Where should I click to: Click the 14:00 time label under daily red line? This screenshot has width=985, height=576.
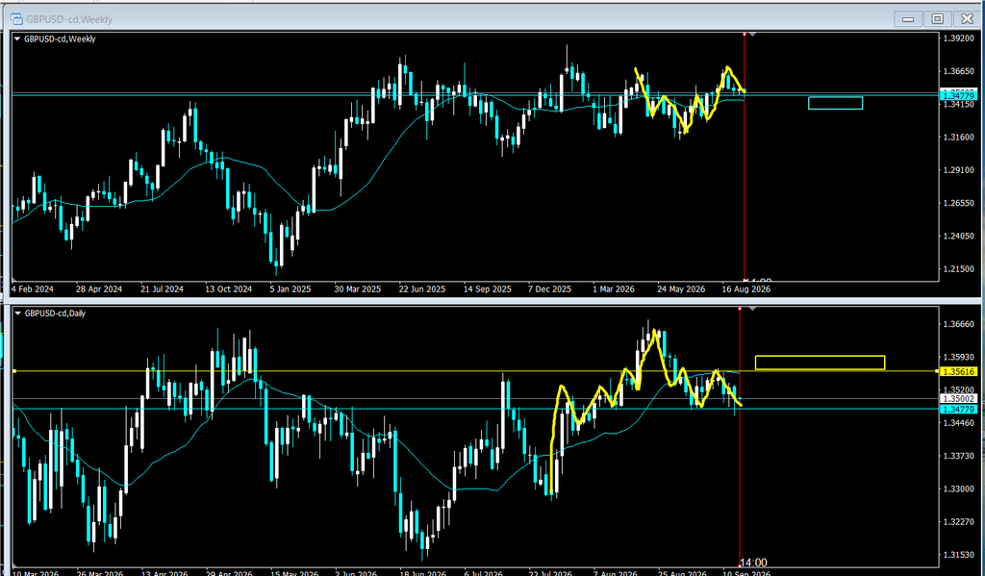pos(753,563)
